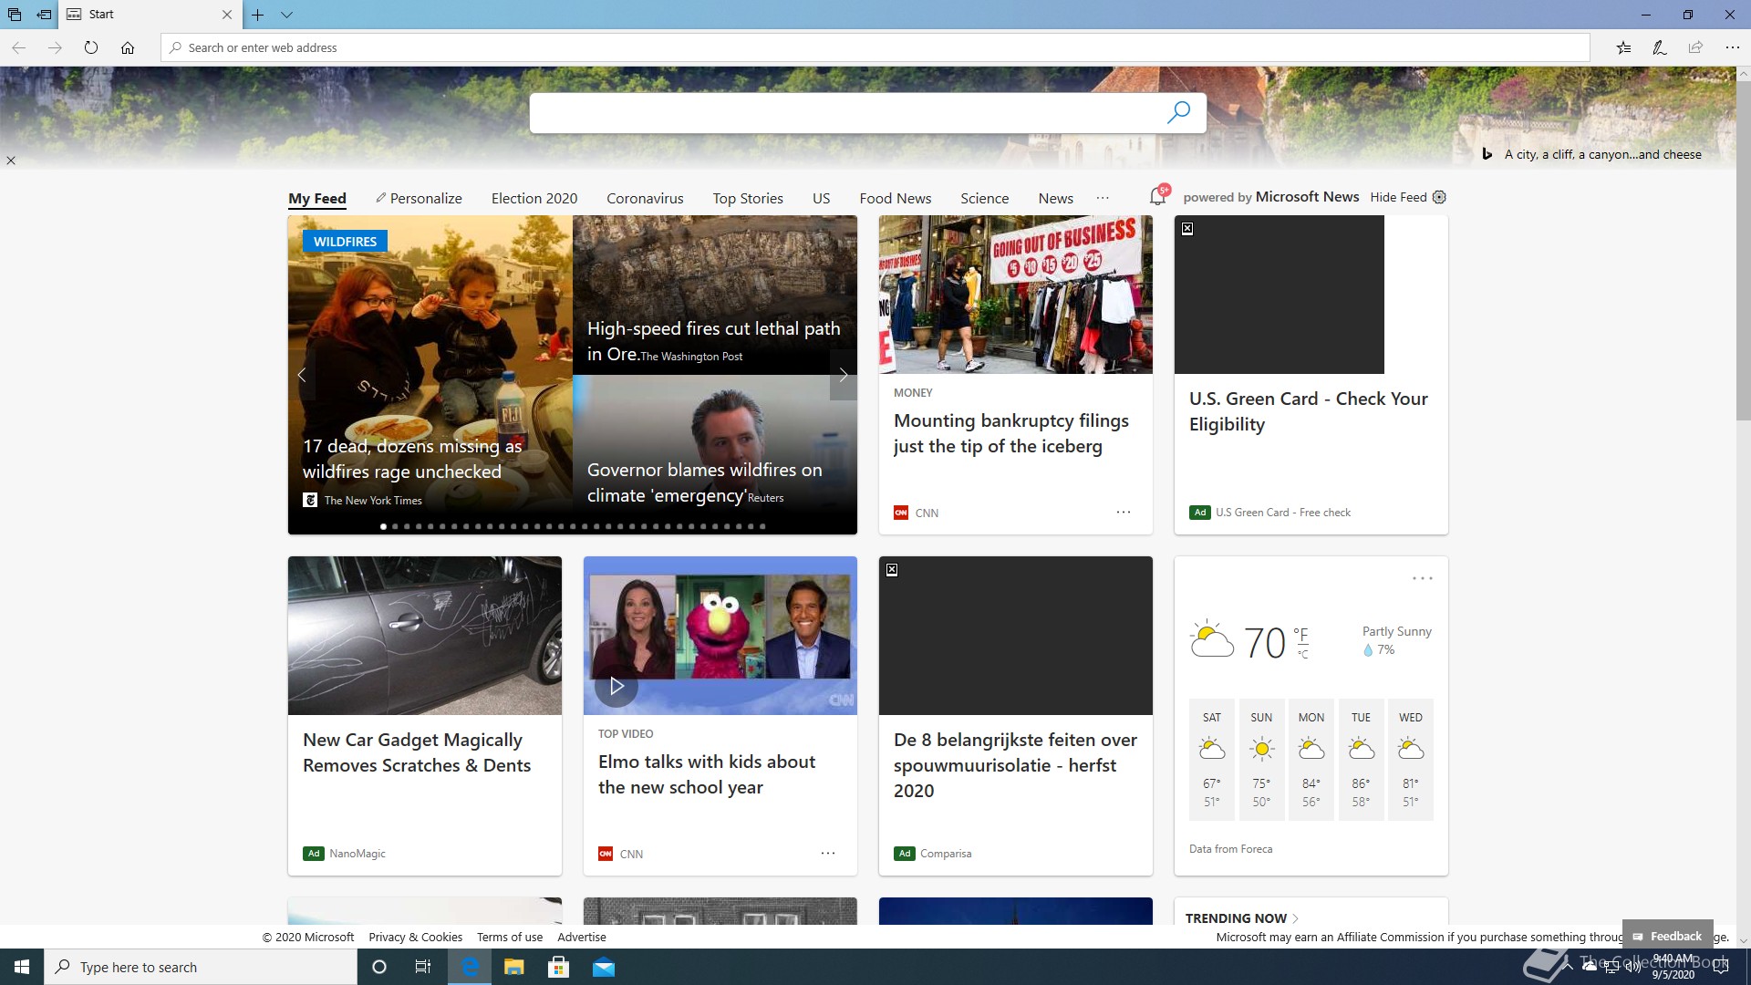Select the first carousel dot indicator
This screenshot has height=985, width=1751.
383,526
